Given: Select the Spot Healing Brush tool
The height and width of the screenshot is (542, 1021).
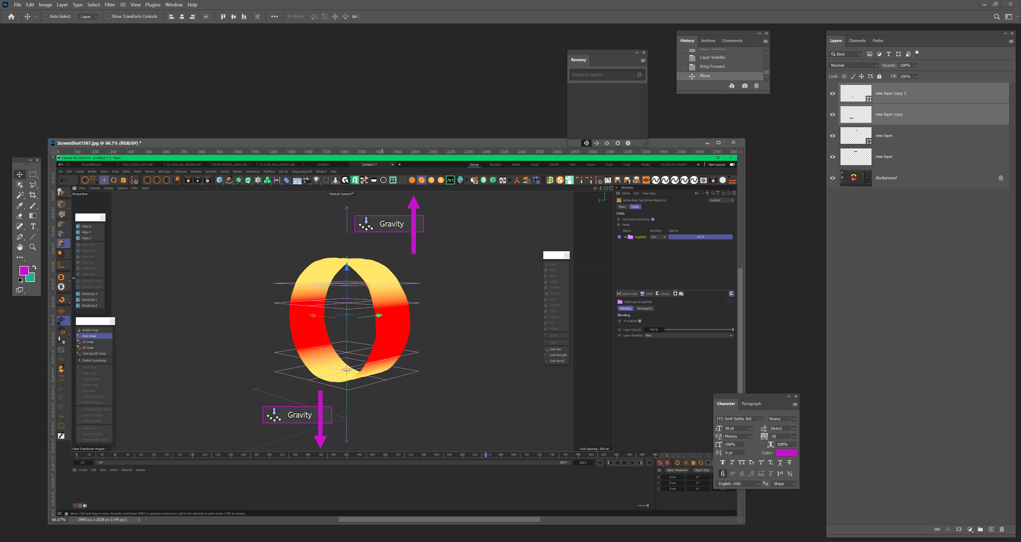Looking at the screenshot, I should click(19, 226).
